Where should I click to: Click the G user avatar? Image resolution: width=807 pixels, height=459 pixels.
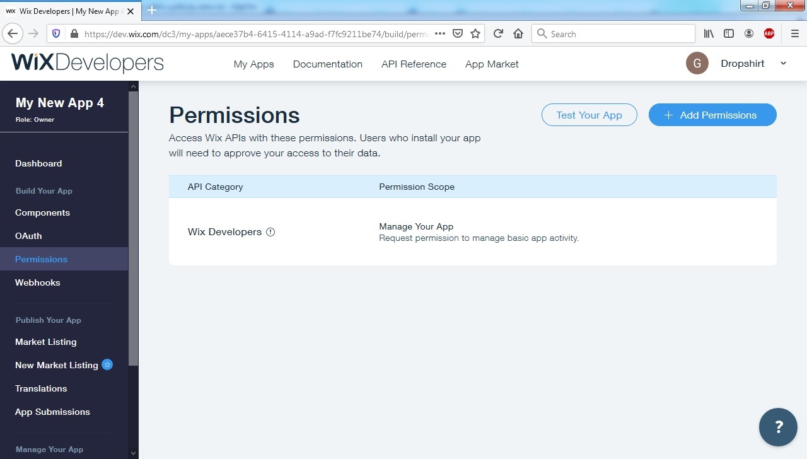697,63
